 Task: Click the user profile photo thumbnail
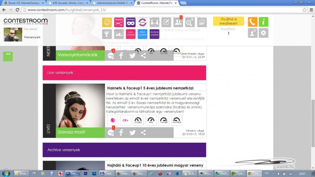(13, 34)
